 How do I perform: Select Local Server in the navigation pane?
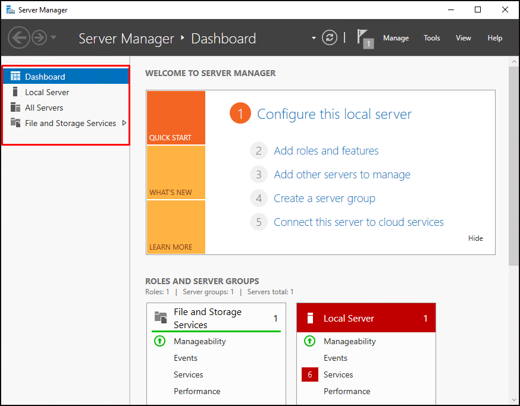click(65, 92)
